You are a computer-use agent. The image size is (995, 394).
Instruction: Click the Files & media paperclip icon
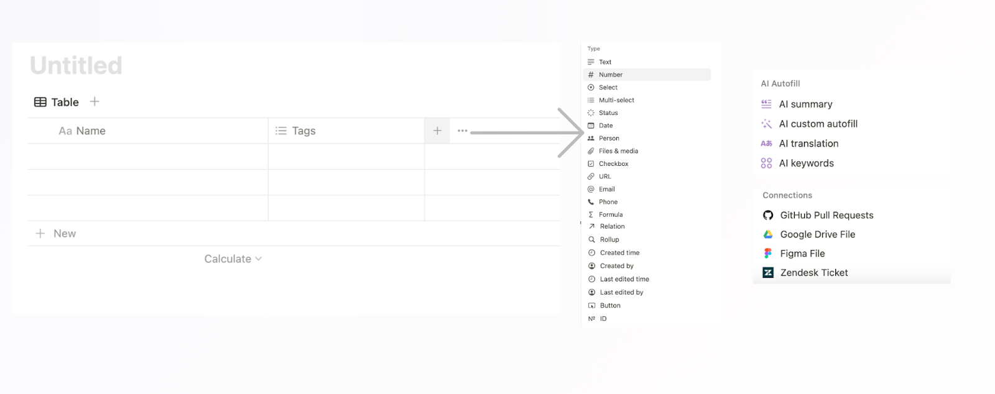pos(591,151)
